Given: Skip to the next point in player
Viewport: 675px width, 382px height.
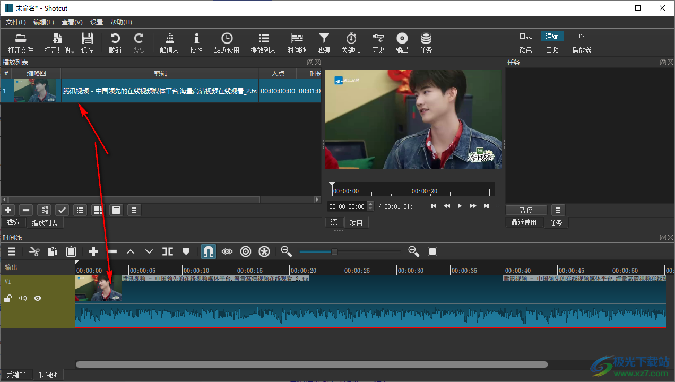Looking at the screenshot, I should tap(487, 206).
